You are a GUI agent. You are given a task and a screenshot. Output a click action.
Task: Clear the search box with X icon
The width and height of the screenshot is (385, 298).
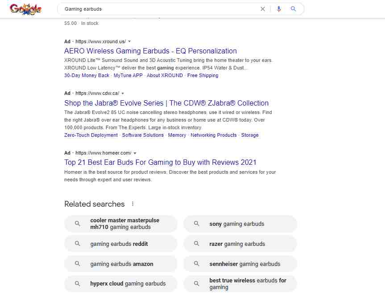tap(262, 9)
